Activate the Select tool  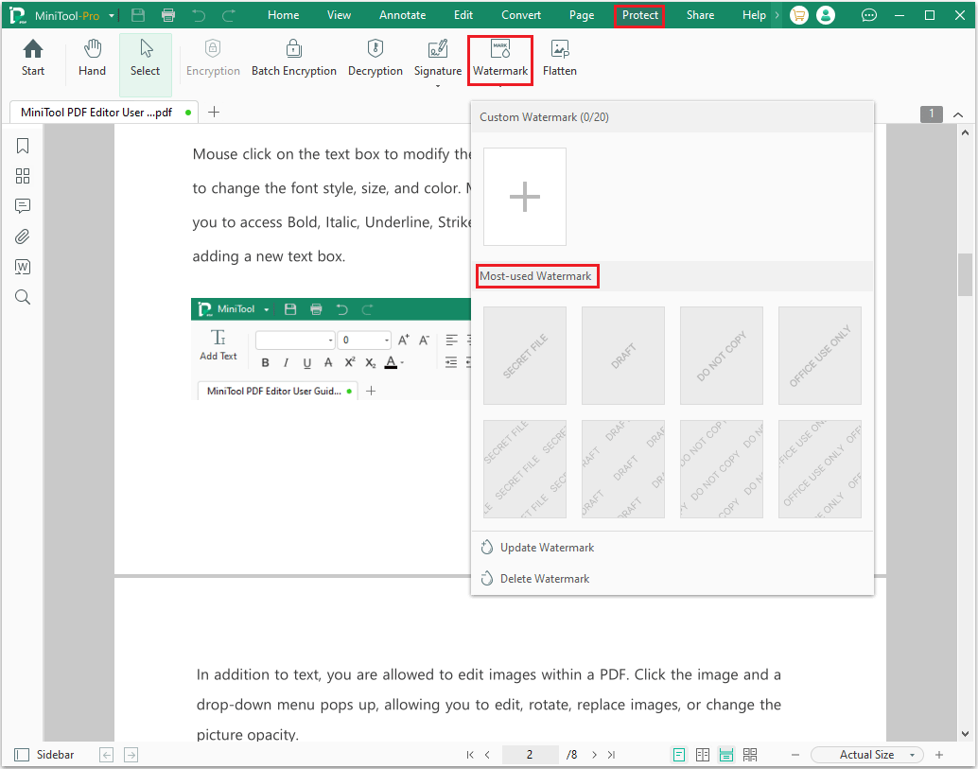(x=145, y=59)
